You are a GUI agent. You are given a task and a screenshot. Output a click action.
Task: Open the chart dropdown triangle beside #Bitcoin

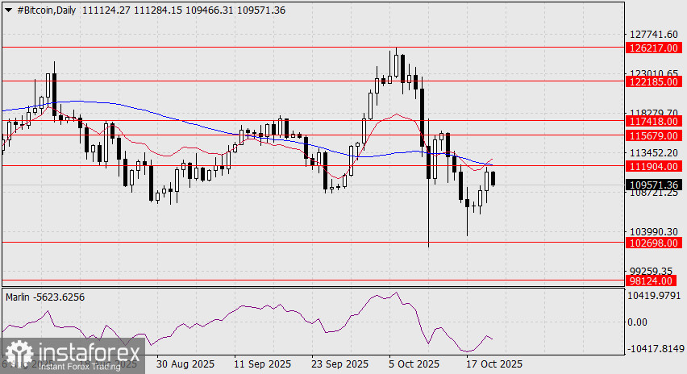pyautogui.click(x=8, y=10)
